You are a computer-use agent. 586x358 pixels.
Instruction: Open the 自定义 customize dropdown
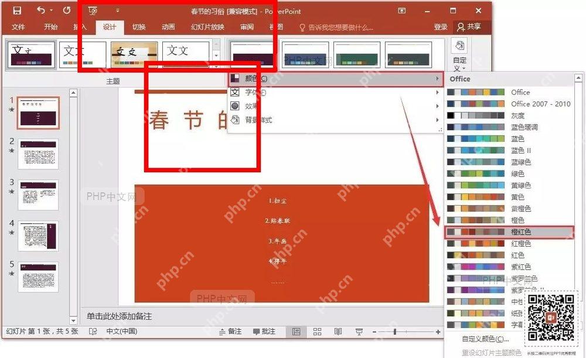point(459,55)
